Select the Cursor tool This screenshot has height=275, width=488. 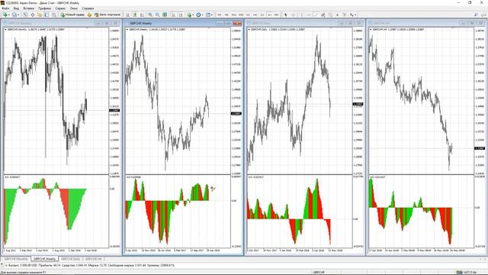pyautogui.click(x=286, y=15)
